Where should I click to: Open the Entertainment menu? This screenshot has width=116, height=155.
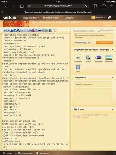point(52,18)
